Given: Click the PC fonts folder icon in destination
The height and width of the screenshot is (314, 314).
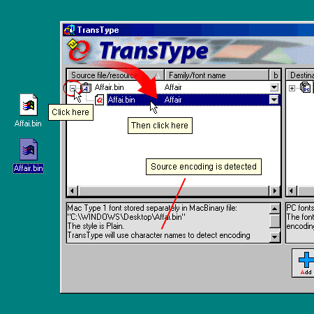Looking at the screenshot, I should point(305,88).
